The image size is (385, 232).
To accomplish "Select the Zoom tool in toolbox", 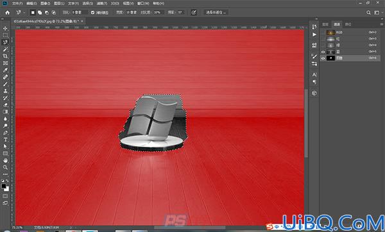I will tap(5, 167).
